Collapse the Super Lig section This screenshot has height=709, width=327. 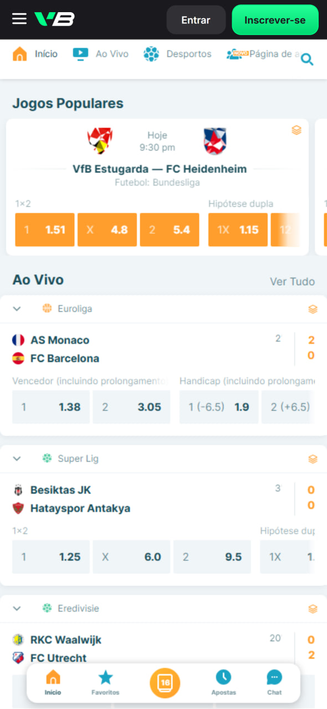(16, 459)
